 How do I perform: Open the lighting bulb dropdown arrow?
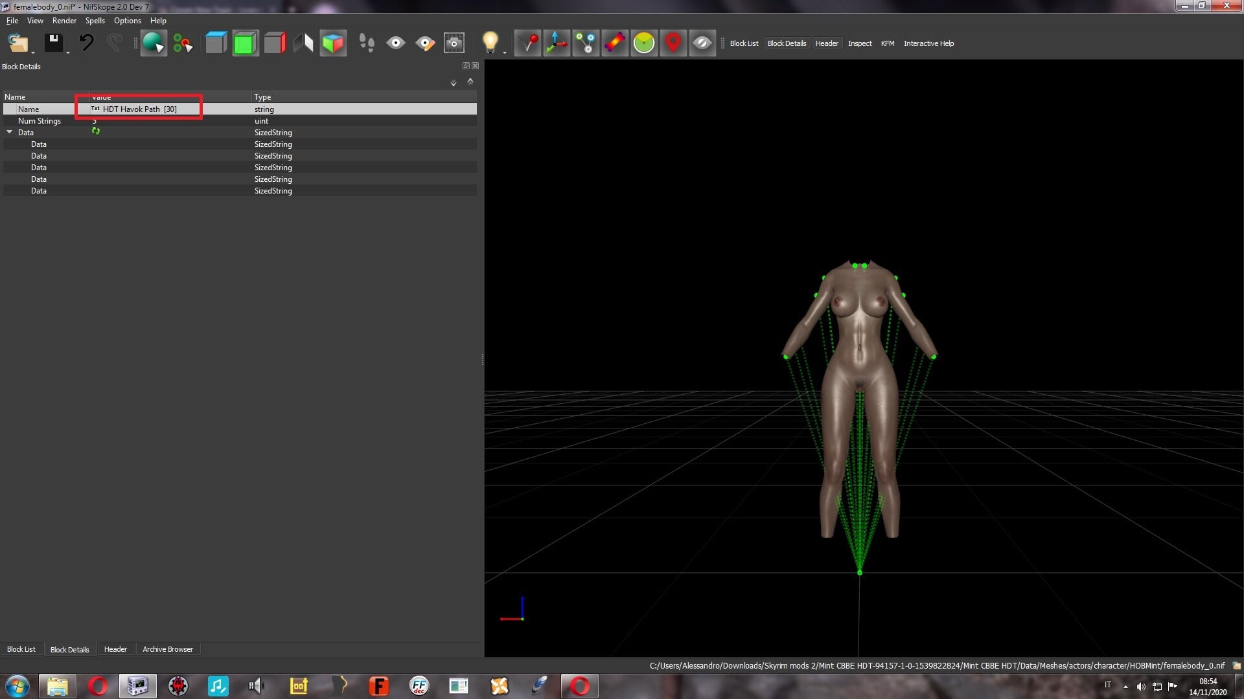point(505,52)
